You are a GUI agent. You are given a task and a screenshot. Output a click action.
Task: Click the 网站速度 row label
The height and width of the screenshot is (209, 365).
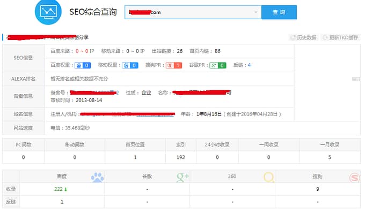23,128
